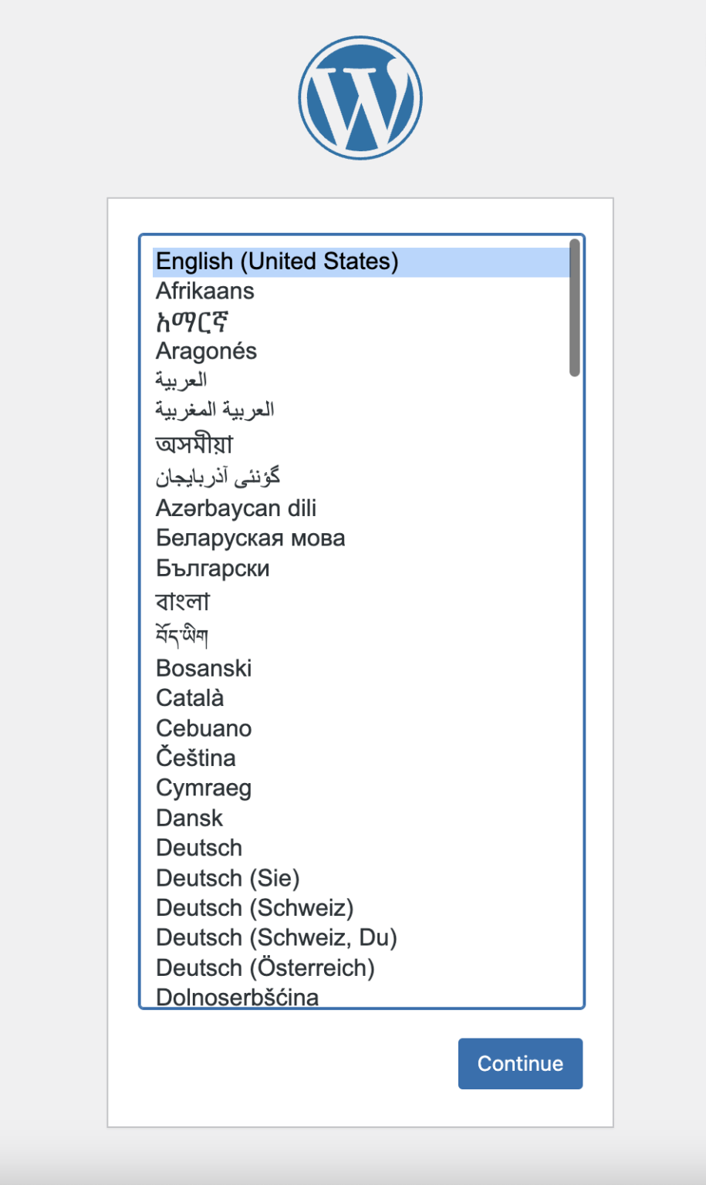Pick Azərbaycan dili language option
Image resolution: width=706 pixels, height=1185 pixels.
point(236,508)
